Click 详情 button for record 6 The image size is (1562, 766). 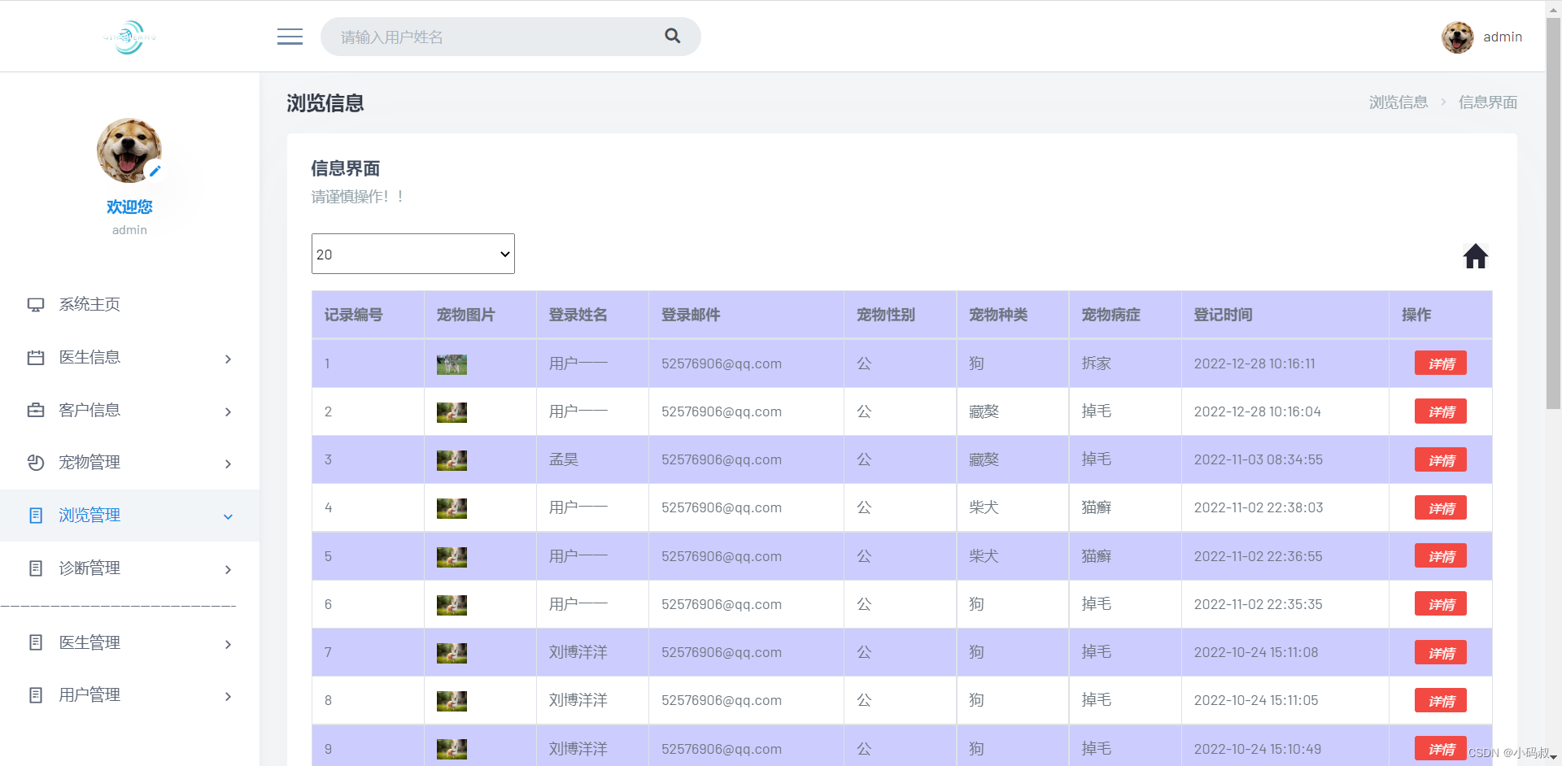click(1441, 604)
